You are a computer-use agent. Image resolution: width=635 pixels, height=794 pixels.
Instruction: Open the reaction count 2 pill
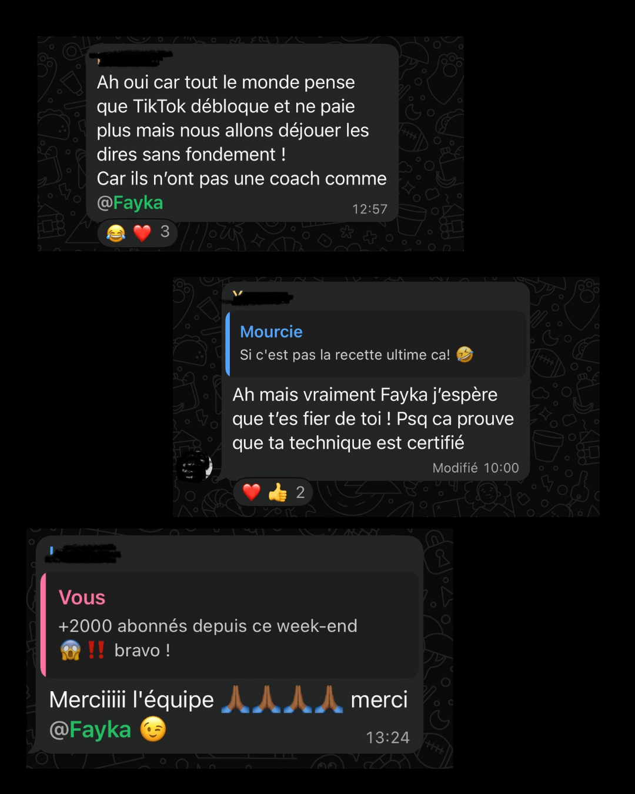click(273, 492)
